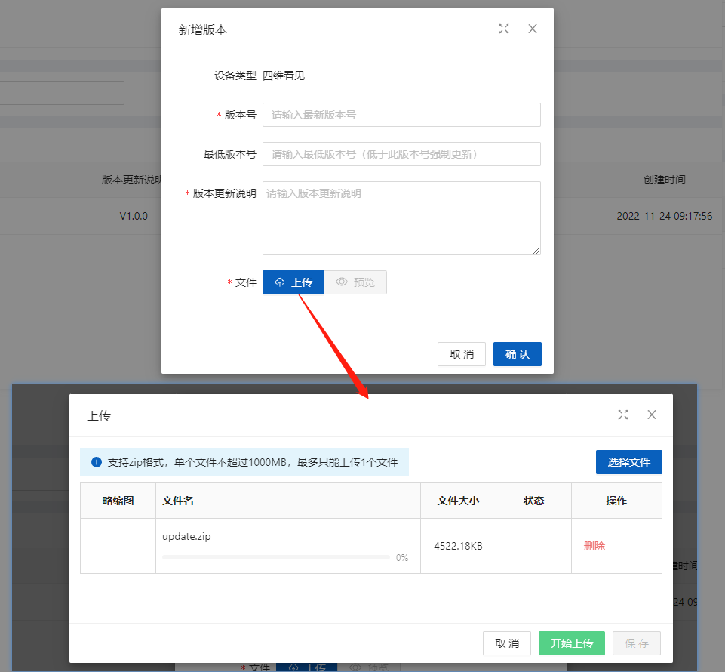
Task: Open file chooser via 选择文件
Action: coord(628,462)
